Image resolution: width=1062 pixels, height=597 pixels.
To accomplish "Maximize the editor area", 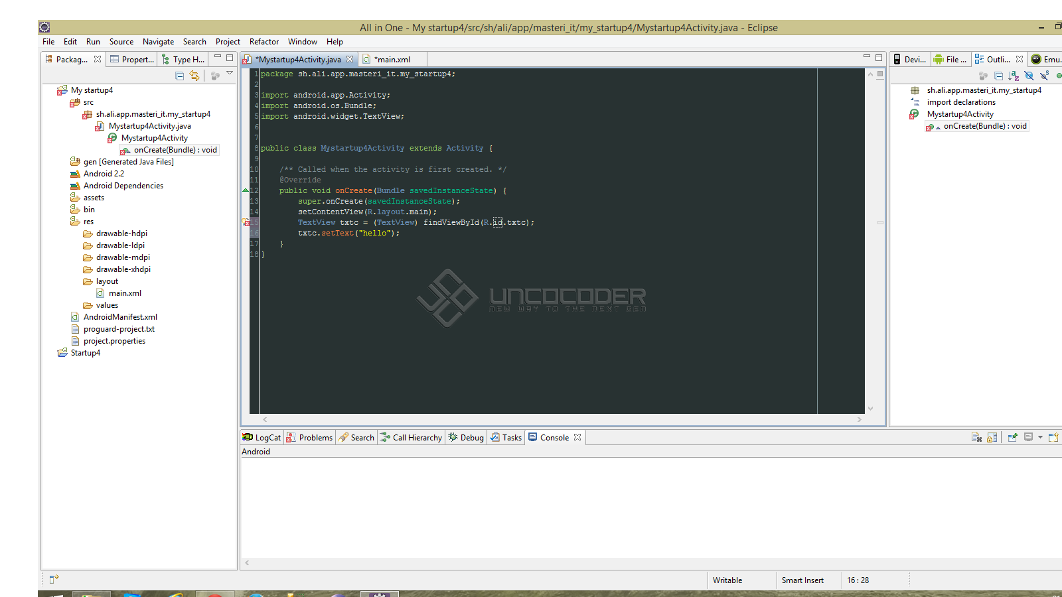I will coord(879,58).
